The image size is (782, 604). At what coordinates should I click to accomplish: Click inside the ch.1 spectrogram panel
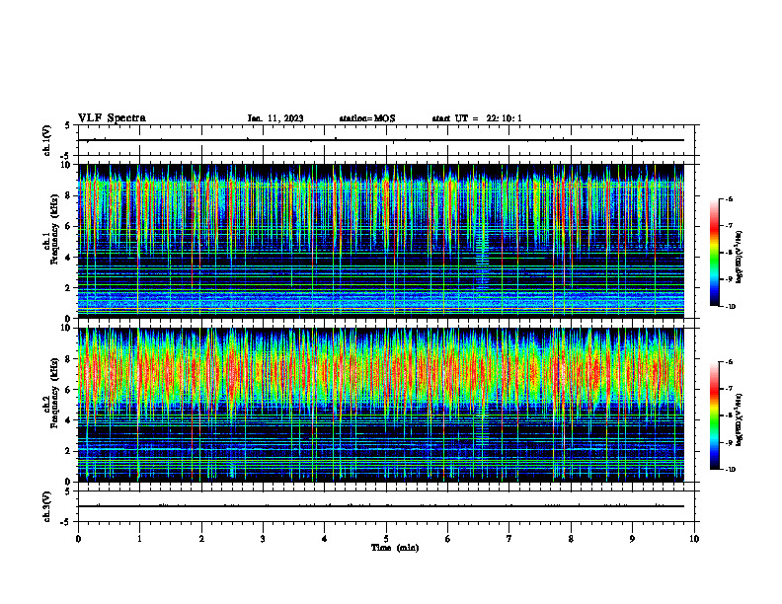coord(381,241)
